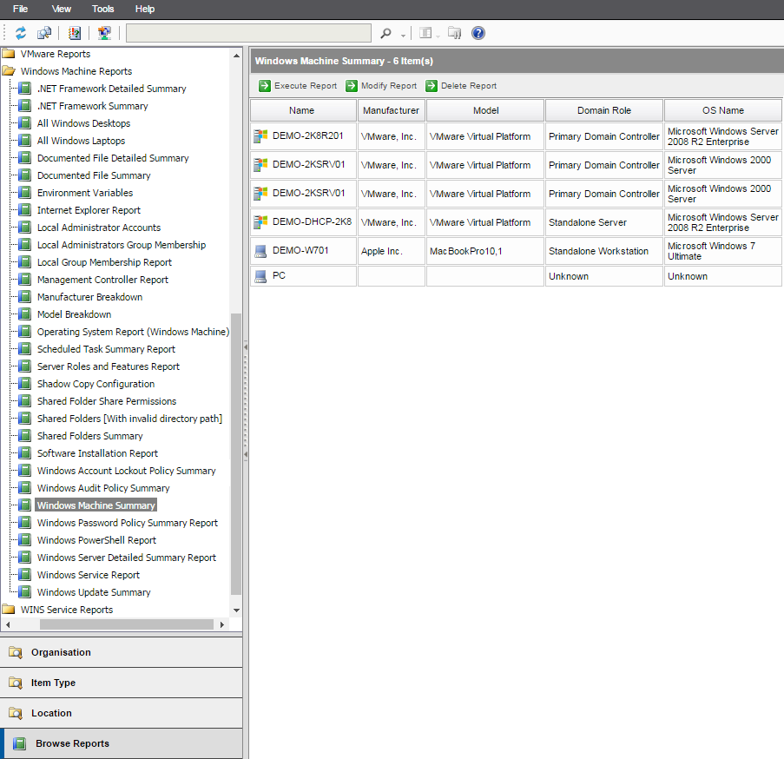Click the workstation icon beside DEMO-W701
This screenshot has width=784, height=759.
coord(260,252)
